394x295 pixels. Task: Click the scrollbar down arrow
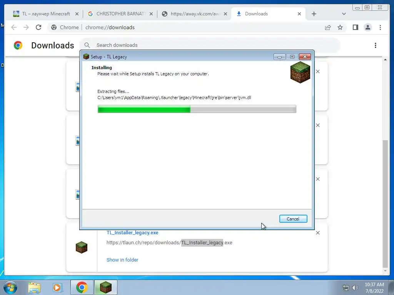click(x=385, y=271)
